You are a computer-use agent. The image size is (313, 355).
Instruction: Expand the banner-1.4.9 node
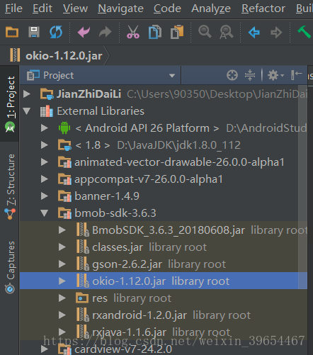click(x=45, y=196)
